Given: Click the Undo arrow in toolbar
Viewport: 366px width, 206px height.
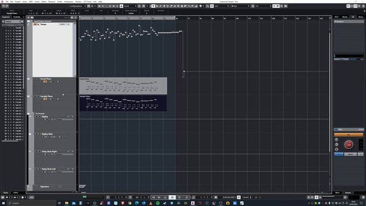Looking at the screenshot, I should (x=4, y=6).
